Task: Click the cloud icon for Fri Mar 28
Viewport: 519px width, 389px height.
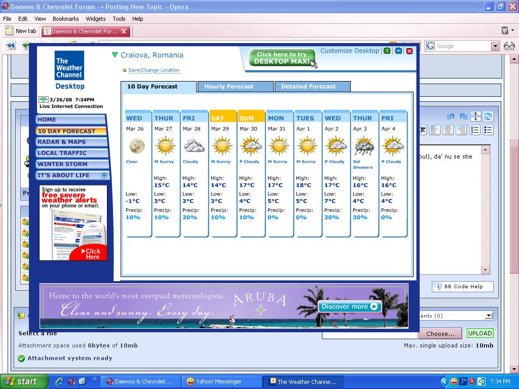Action: [x=194, y=146]
